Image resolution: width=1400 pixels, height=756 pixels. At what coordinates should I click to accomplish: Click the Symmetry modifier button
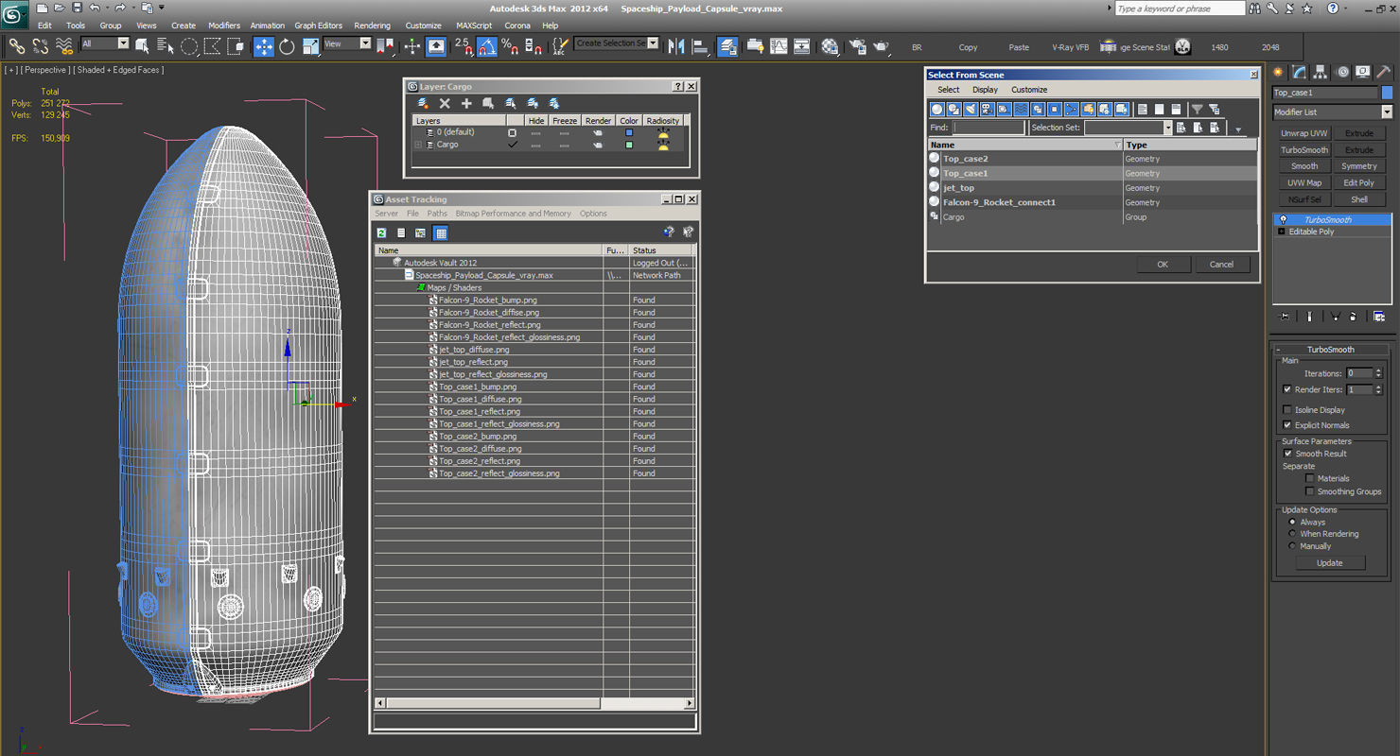(1359, 166)
